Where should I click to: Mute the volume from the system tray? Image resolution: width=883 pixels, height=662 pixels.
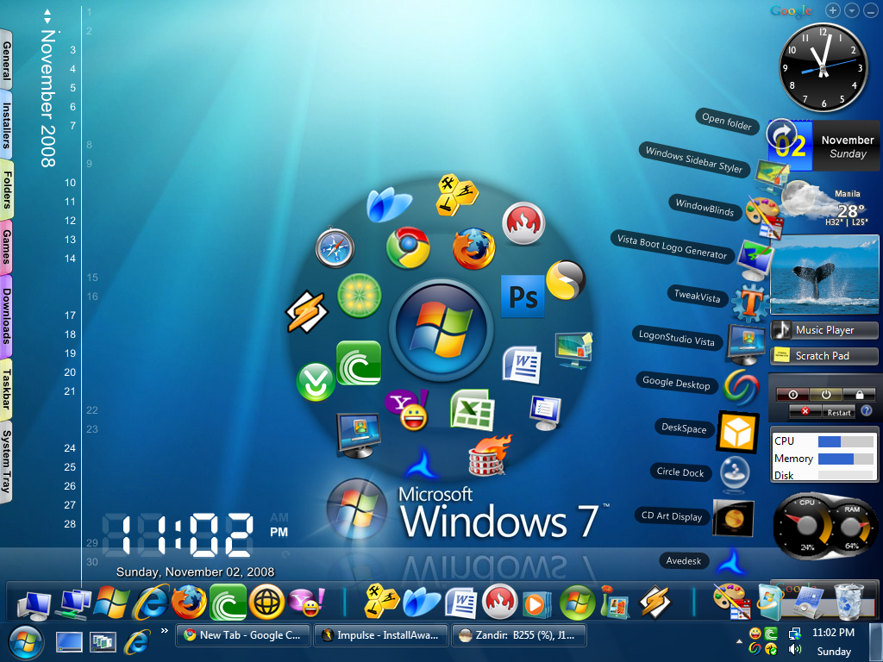[x=793, y=649]
